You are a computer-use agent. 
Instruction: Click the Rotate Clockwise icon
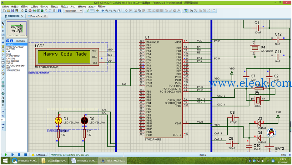click(3, 112)
